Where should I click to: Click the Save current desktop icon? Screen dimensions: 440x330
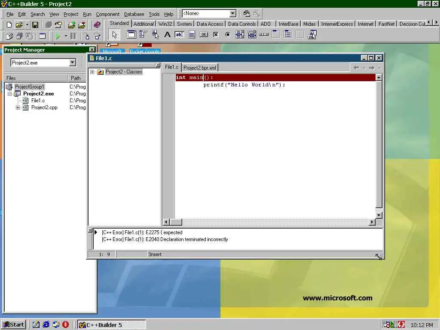pyautogui.click(x=247, y=13)
